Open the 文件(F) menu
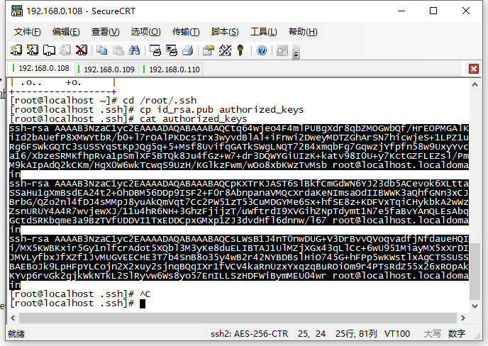Screen dimensions: 488x346 point(28,32)
